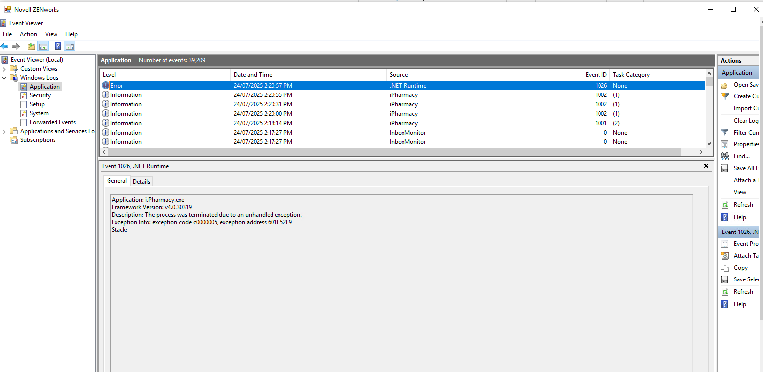Sort events by Date and Time column
This screenshot has width=763, height=372.
tap(253, 75)
